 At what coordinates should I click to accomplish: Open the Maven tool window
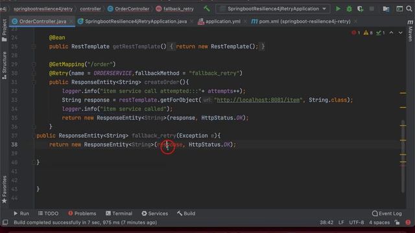coord(410,30)
